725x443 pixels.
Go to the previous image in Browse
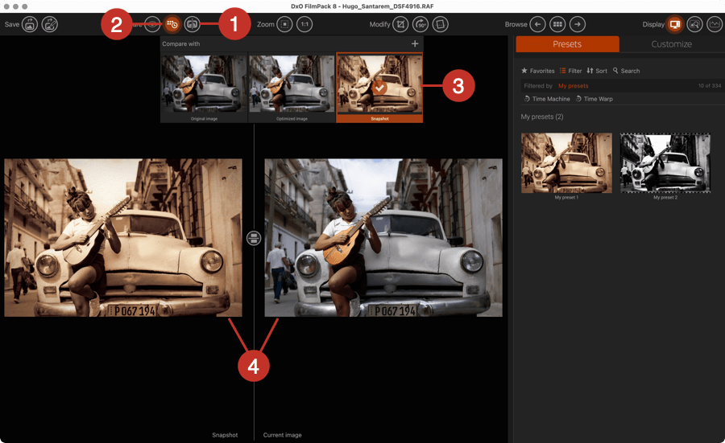537,25
